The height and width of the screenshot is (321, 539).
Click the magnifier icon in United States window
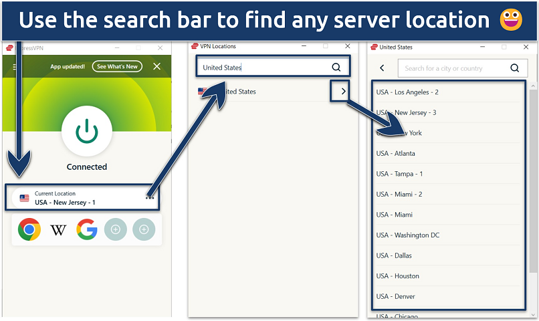pos(515,68)
